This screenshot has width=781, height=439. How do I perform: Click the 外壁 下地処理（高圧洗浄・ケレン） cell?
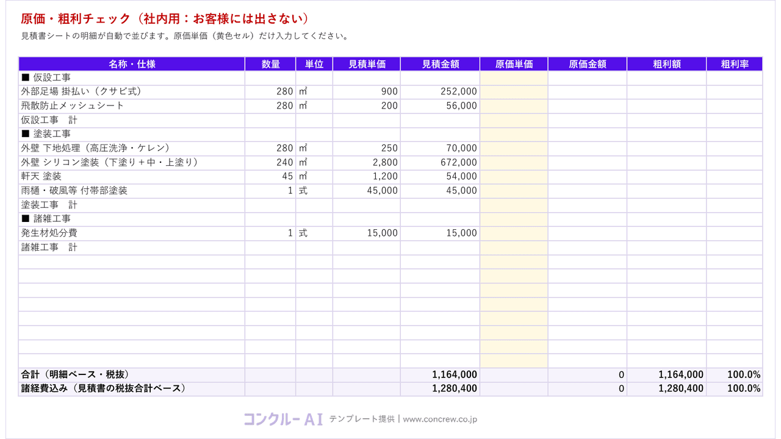132,149
